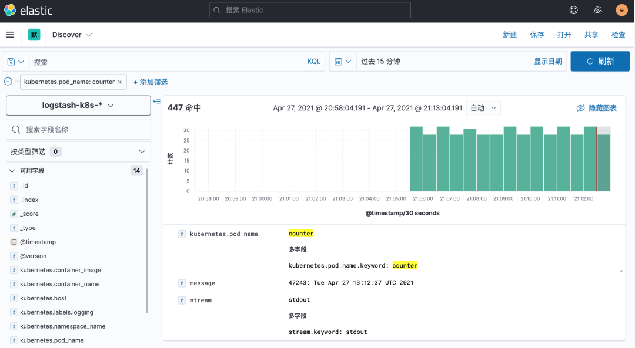Click the filter options funnel icon
Screen dimensions: 635x348
tap(8, 82)
